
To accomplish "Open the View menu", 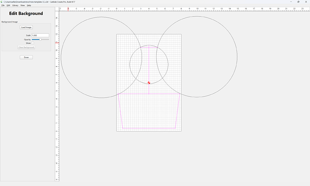I will pyautogui.click(x=22, y=5).
